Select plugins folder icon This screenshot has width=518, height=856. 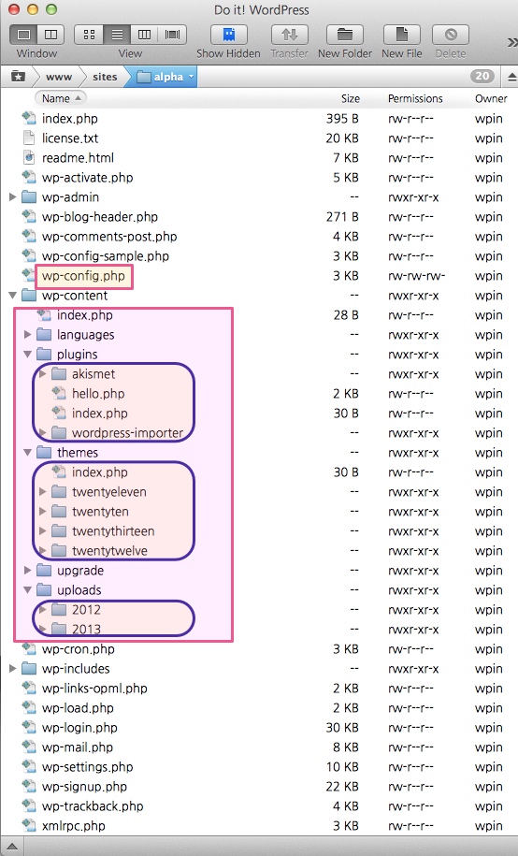pyautogui.click(x=44, y=355)
